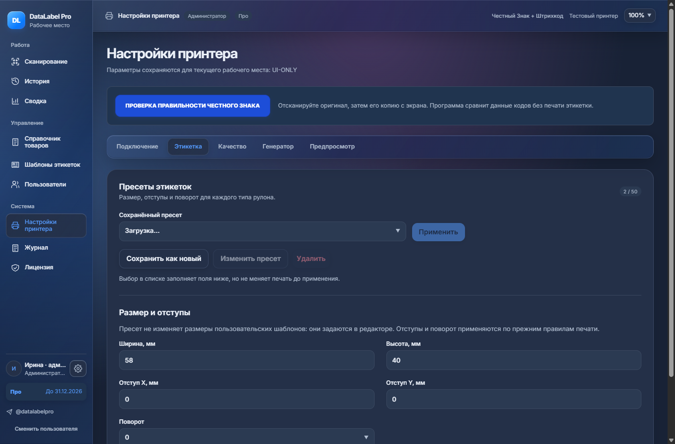Expand the Сохранённый пресет dropdown

point(262,231)
